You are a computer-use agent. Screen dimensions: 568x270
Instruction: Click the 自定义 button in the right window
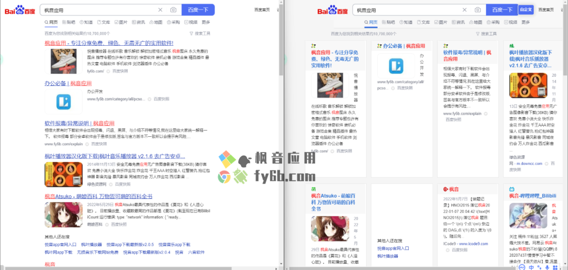click(525, 10)
